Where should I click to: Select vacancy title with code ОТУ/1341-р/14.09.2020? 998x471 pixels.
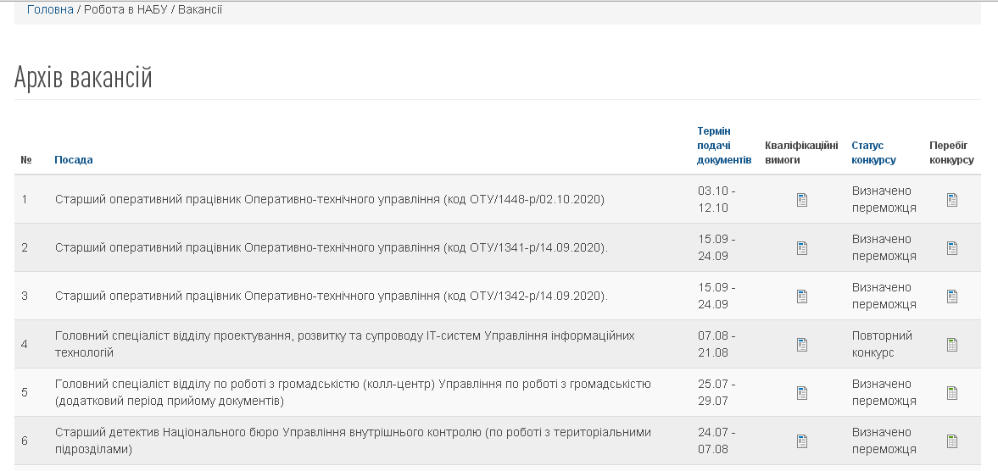point(332,248)
